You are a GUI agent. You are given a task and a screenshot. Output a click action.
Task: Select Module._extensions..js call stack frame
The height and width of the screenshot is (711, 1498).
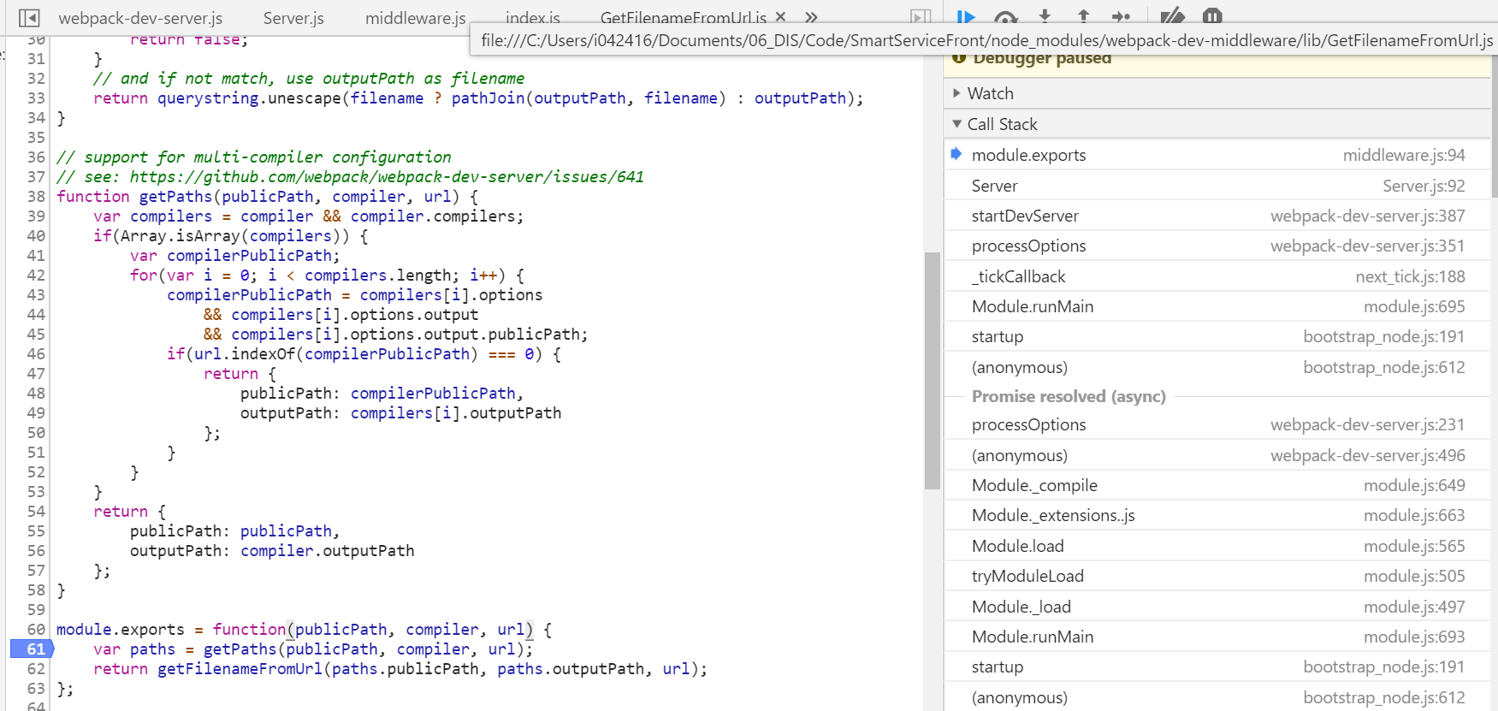1217,515
